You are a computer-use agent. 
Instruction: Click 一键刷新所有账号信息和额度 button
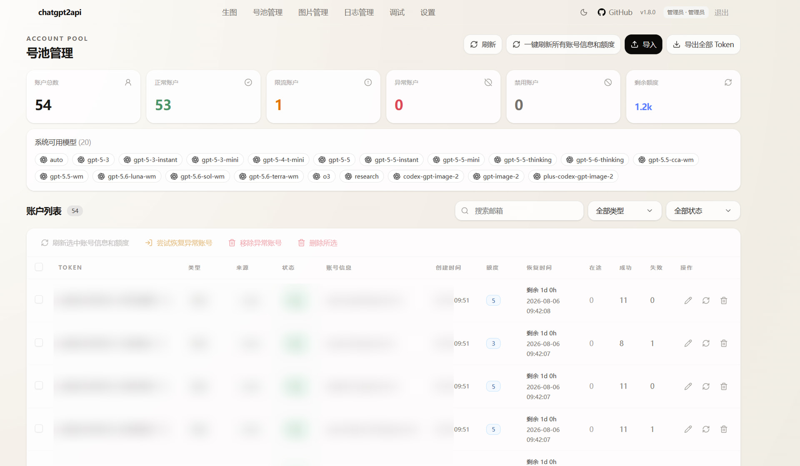point(563,45)
